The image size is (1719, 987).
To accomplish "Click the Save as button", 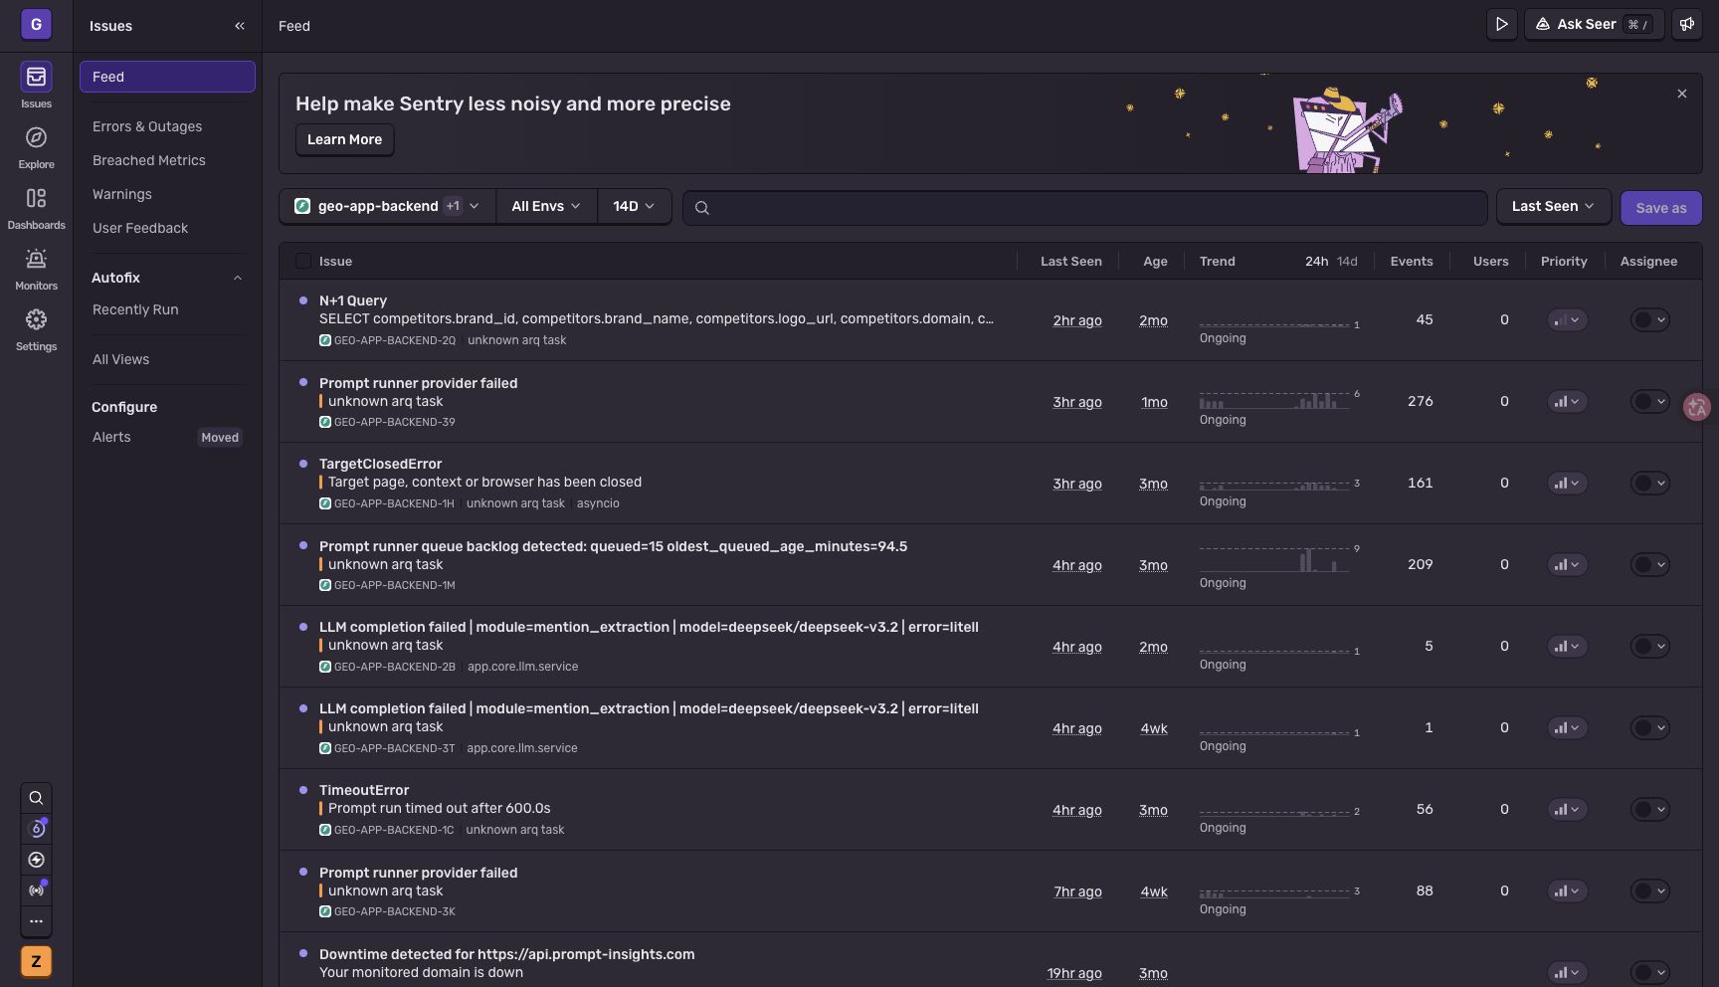I will (1661, 208).
